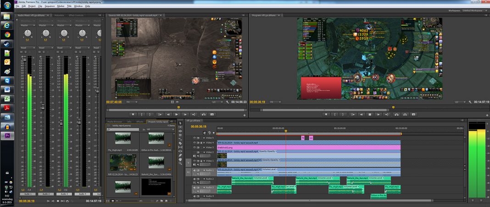Export frame from the Program monitor
490x207 pixels.
(x=413, y=114)
